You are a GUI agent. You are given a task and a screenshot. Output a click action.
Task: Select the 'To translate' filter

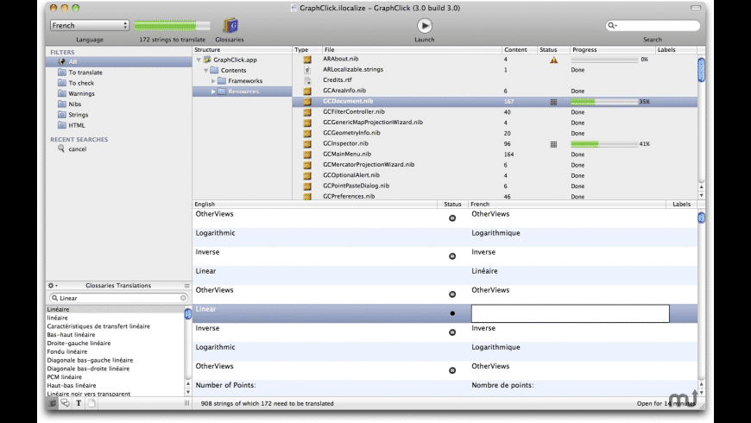(85, 73)
